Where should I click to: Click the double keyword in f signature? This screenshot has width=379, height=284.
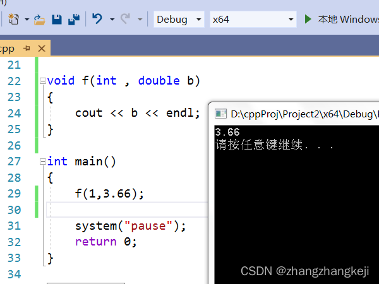(x=159, y=80)
